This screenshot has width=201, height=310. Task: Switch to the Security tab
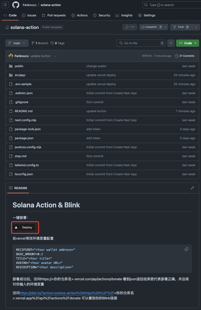click(102, 16)
